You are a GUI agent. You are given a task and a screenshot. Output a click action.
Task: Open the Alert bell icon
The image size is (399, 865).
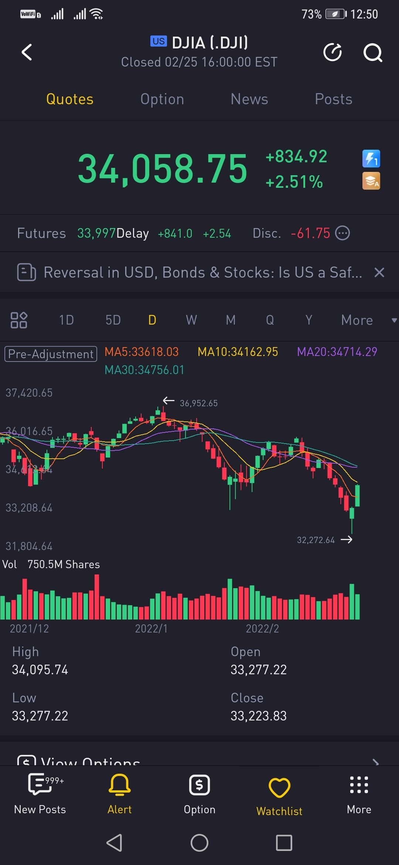[119, 785]
